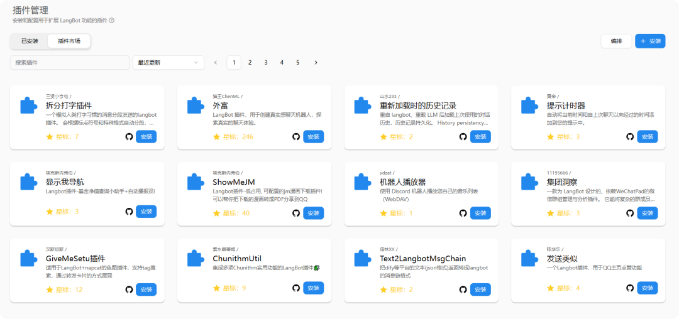Viewport: 679px width, 319px height.
Task: Click the 星标：40 star count
Action: coord(236,214)
